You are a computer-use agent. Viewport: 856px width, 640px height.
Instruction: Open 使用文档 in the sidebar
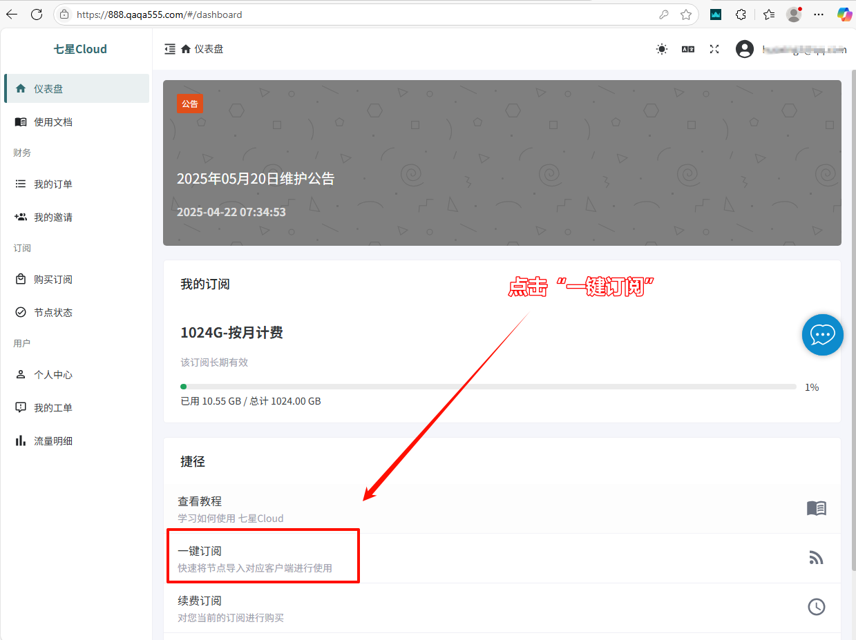tap(53, 122)
